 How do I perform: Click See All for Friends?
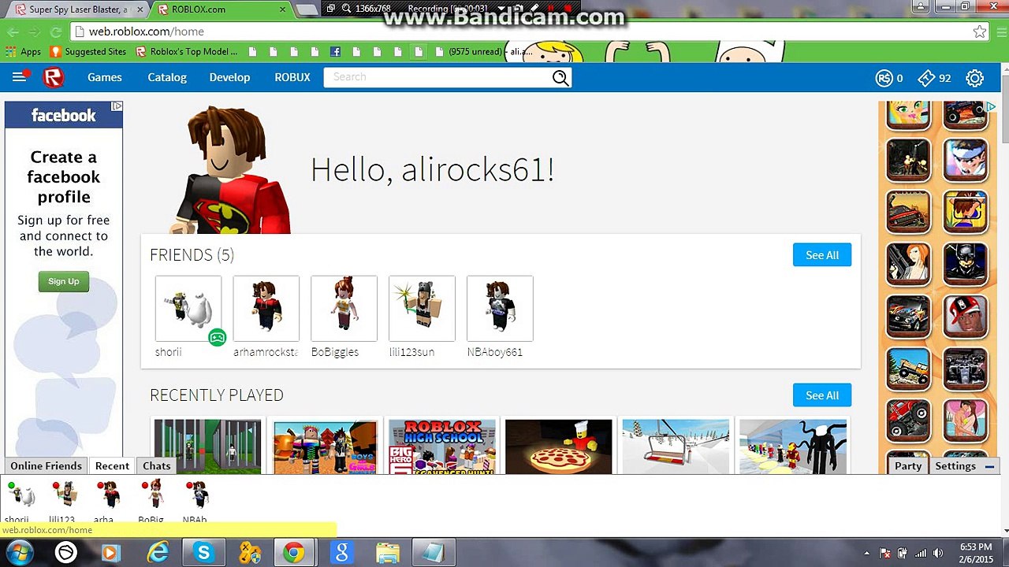(x=822, y=255)
